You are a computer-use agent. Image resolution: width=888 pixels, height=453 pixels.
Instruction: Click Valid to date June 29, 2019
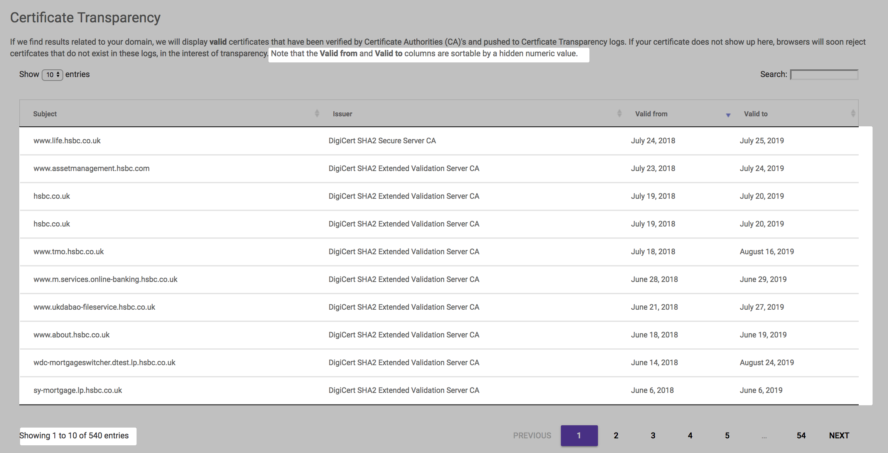point(763,280)
